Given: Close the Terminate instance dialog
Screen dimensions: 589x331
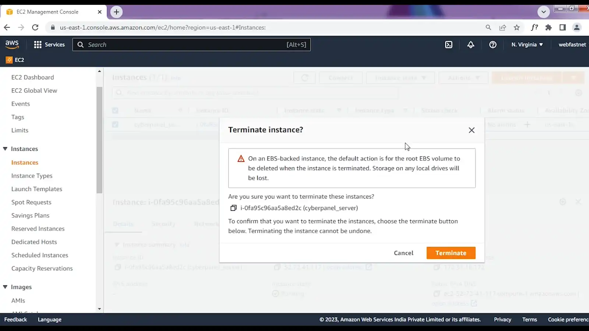Looking at the screenshot, I should coord(471,130).
